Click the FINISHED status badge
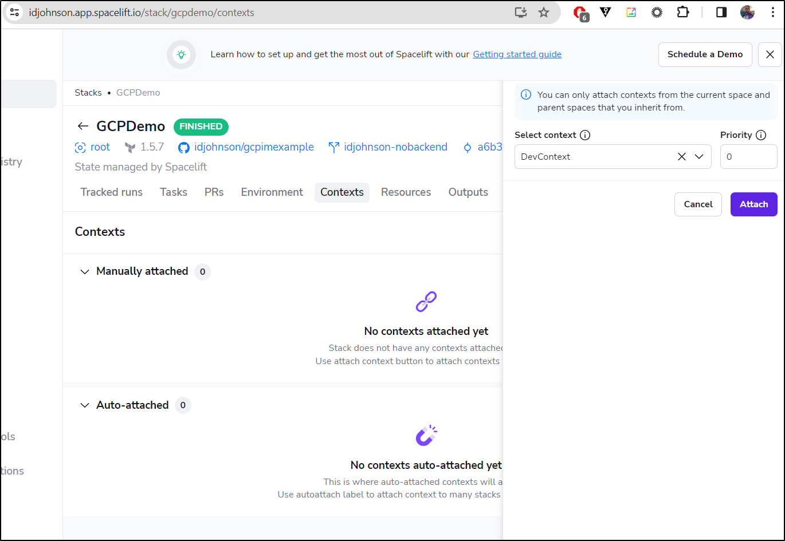The height and width of the screenshot is (541, 785). click(201, 127)
